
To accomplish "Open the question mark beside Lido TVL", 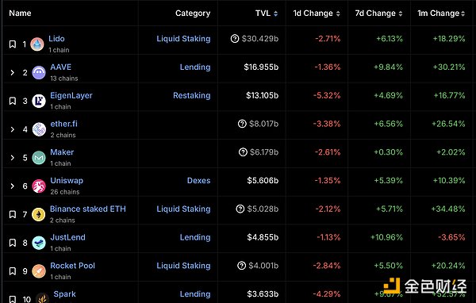I will tap(235, 39).
